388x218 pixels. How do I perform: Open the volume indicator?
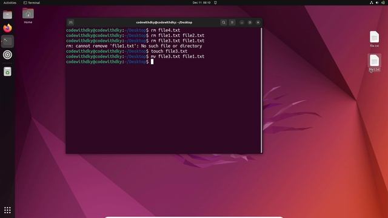(377, 2)
